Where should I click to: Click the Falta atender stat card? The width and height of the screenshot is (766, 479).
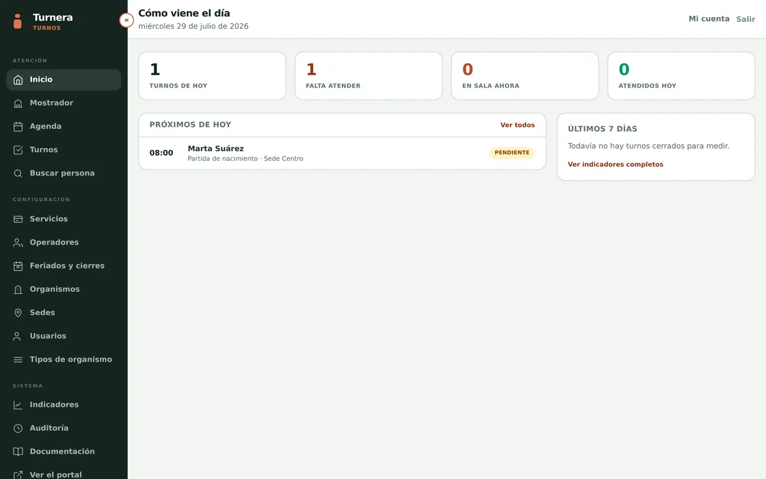coord(368,76)
